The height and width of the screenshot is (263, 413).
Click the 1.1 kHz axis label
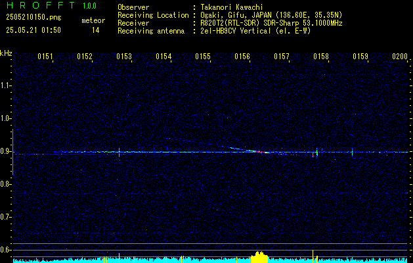tap(5, 85)
